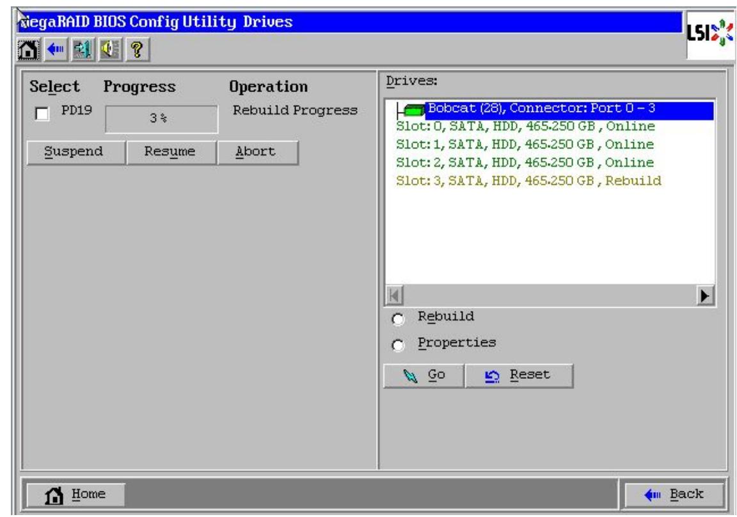Viewport: 737px width, 517px height.
Task: Select the Slot: 2 Online drive row
Action: [x=525, y=163]
